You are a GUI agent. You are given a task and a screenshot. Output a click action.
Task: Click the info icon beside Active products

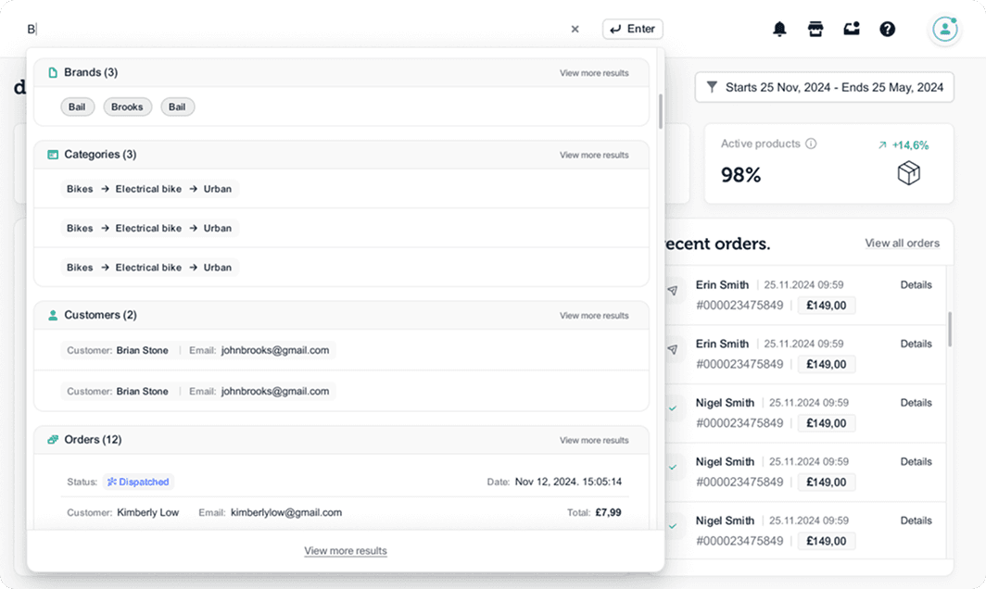811,144
